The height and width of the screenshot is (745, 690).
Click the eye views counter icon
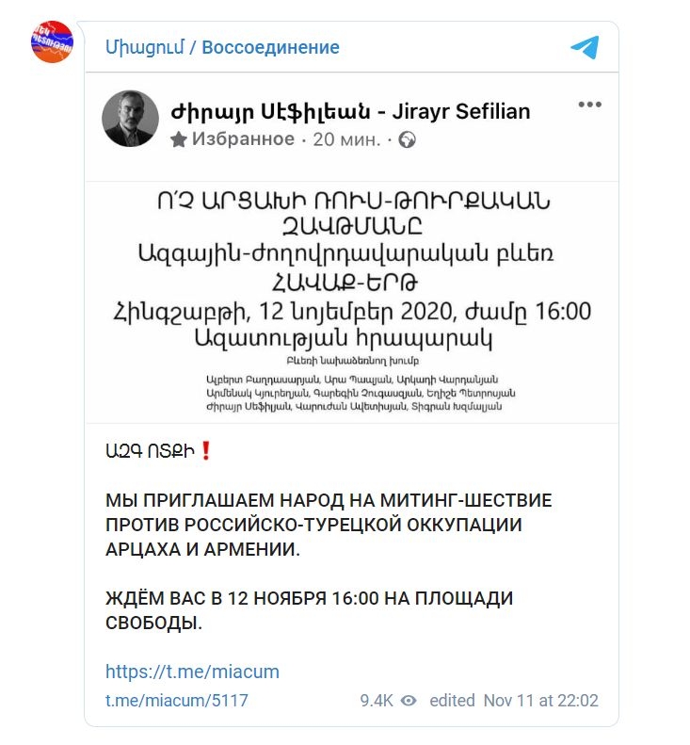[409, 701]
